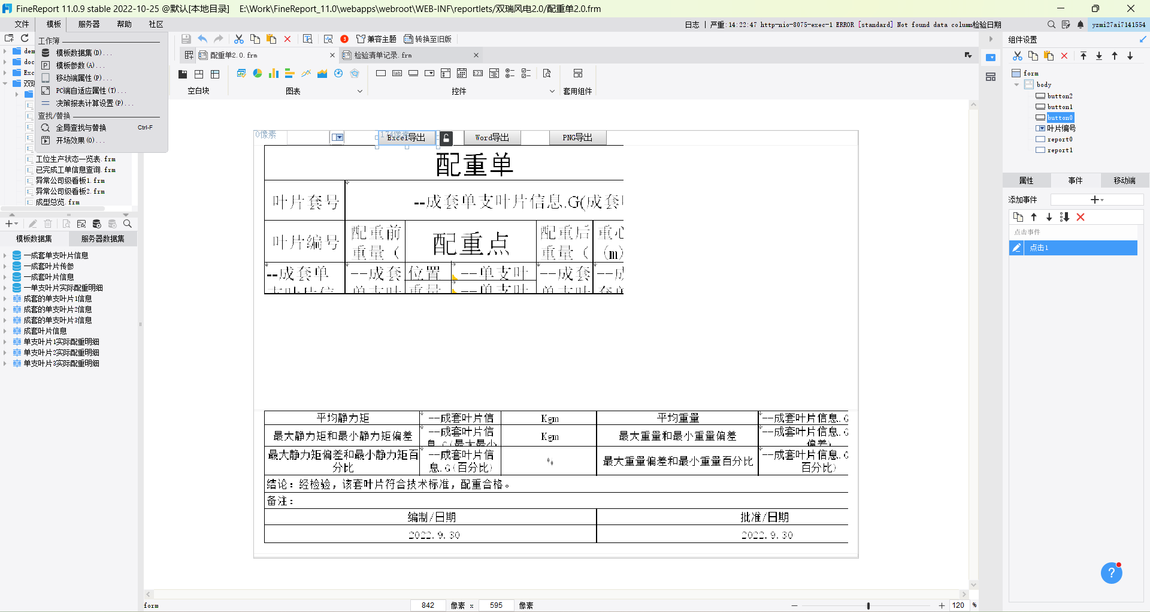
Task: Insert a pie chart from the chart toolbar
Action: (x=258, y=73)
